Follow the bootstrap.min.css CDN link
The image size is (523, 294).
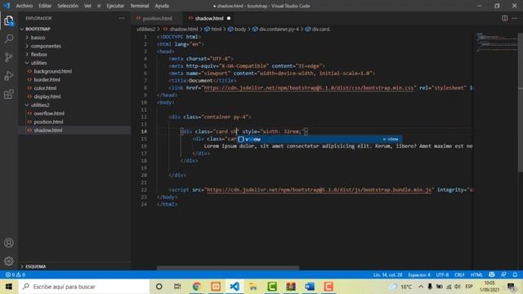[309, 87]
